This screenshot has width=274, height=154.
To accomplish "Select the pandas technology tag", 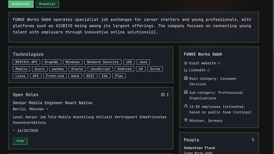I will point(58,69).
